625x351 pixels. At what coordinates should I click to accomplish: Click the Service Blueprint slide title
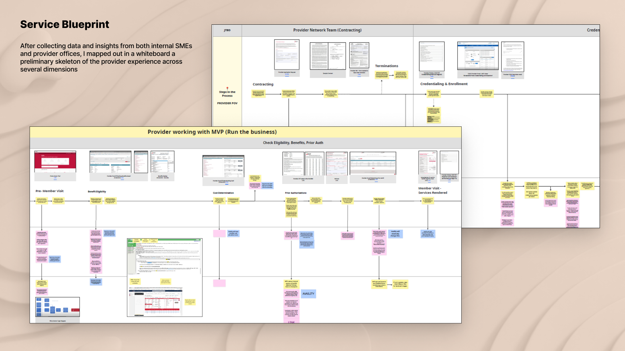point(64,24)
